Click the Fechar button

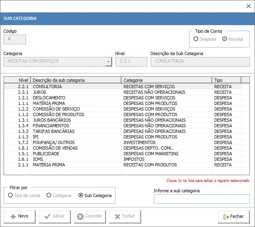coord(234,217)
